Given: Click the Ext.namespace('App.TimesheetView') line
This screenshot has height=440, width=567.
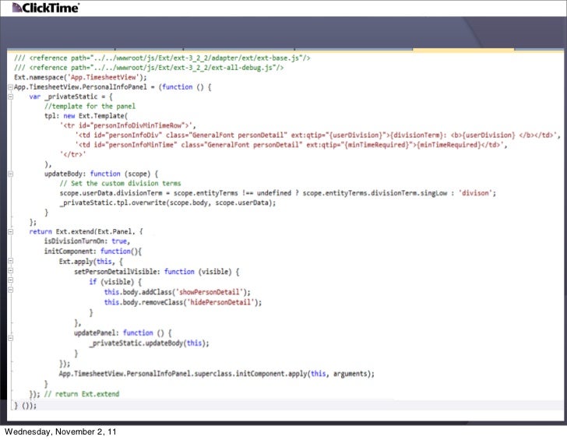Looking at the screenshot, I should click(80, 77).
